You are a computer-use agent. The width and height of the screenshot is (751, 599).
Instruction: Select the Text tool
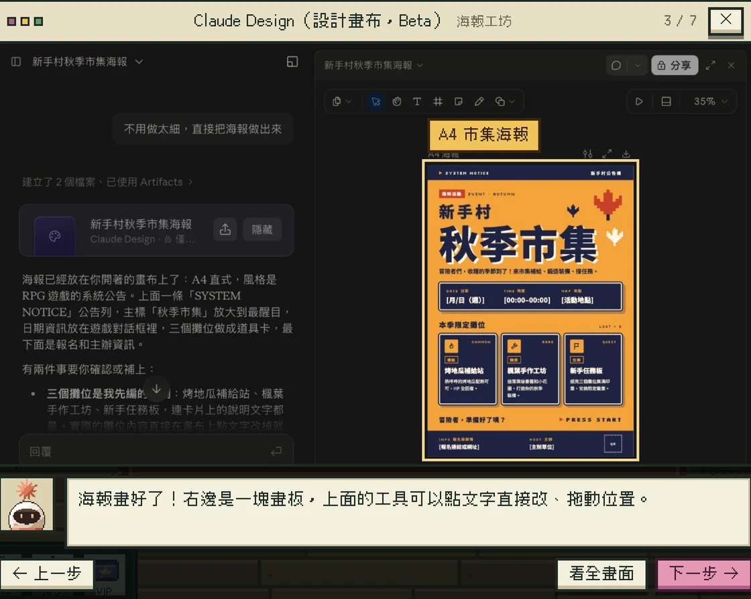point(417,101)
